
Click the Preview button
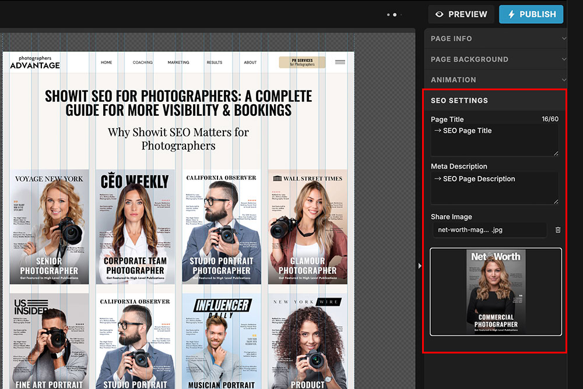point(461,14)
